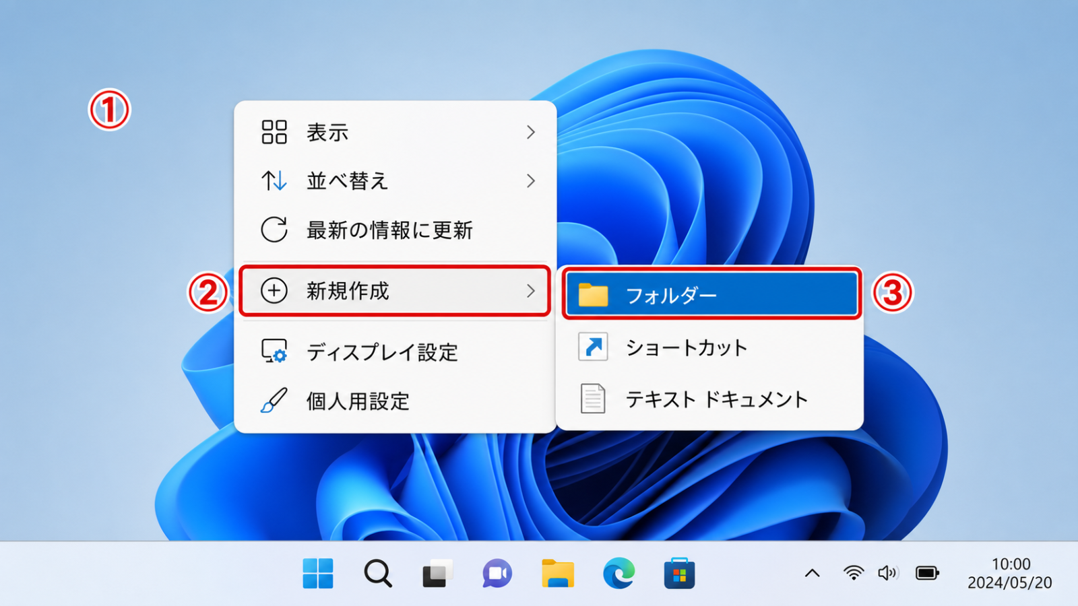Click the date 2024/05/20 in the tray
Image resolution: width=1078 pixels, height=606 pixels.
click(x=1010, y=583)
